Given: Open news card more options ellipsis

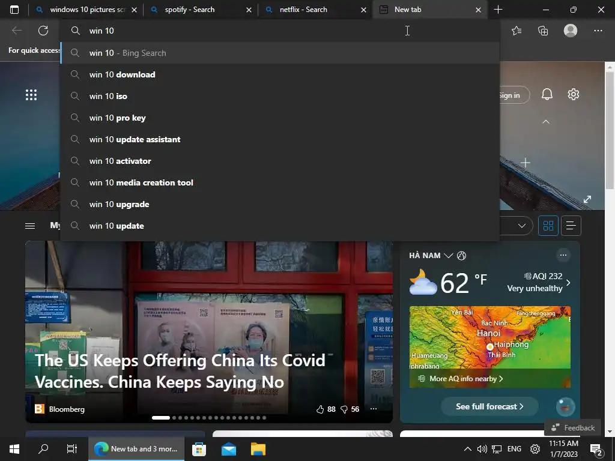Looking at the screenshot, I should point(374,408).
